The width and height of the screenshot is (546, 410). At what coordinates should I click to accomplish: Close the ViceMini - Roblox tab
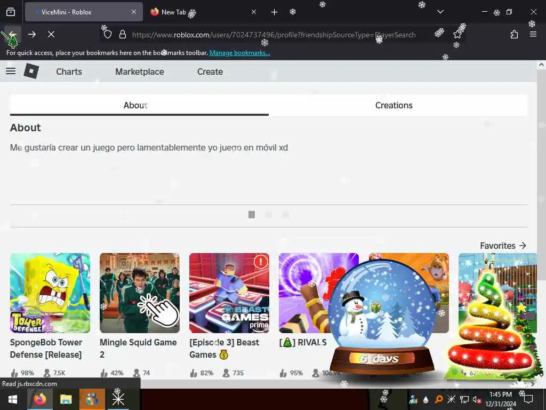(134, 12)
